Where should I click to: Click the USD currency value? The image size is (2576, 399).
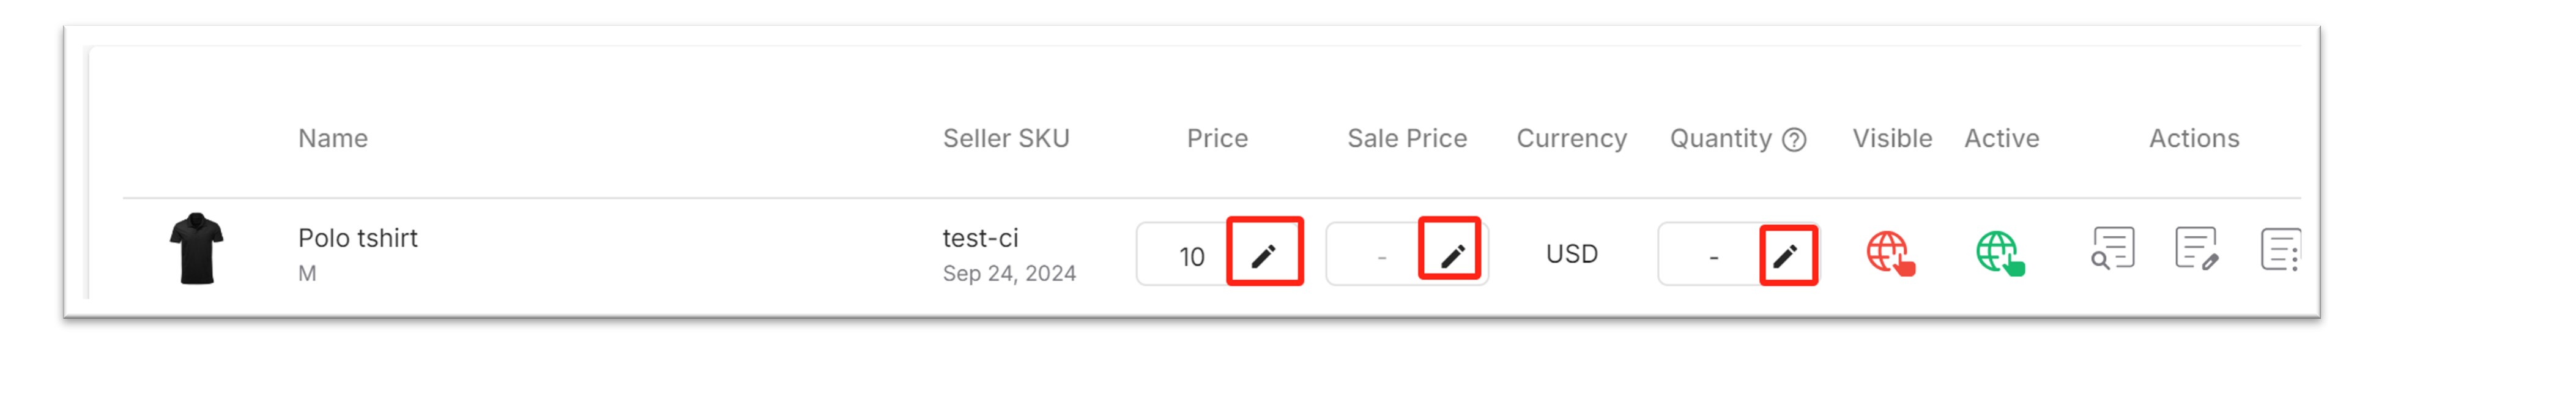tap(1571, 254)
